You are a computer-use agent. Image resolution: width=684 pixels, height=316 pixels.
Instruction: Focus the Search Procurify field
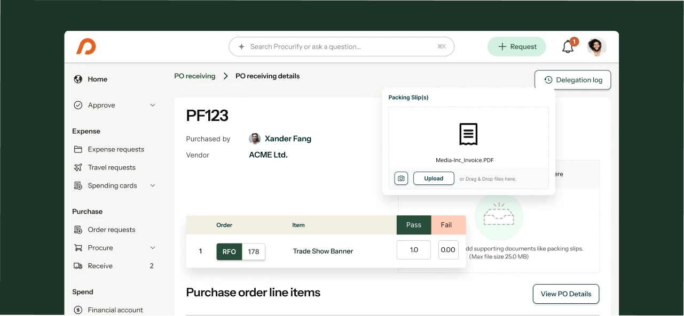coord(342,47)
